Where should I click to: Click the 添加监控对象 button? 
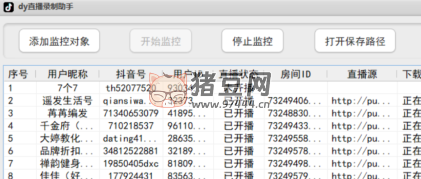click(59, 41)
